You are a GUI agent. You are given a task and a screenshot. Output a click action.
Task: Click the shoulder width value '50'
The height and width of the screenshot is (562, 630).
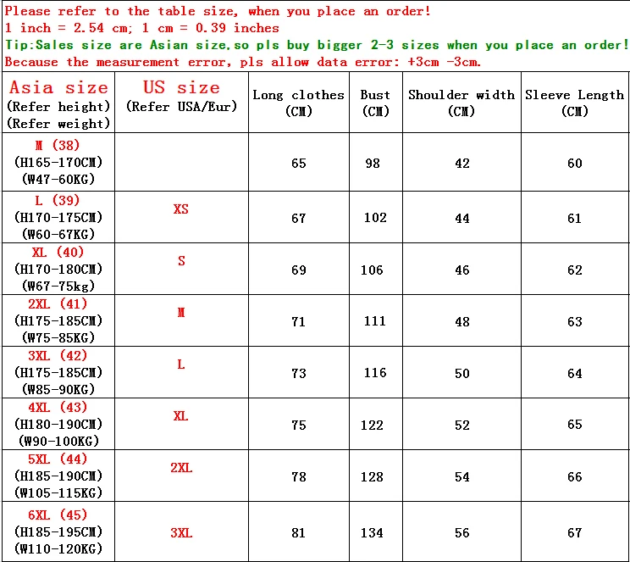click(462, 373)
